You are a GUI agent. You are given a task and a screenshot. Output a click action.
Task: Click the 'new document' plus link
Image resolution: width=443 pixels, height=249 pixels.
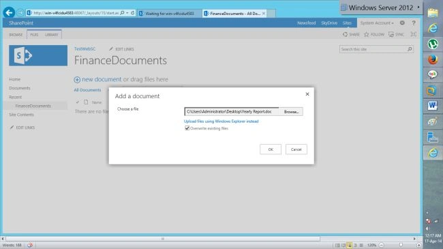(97, 80)
